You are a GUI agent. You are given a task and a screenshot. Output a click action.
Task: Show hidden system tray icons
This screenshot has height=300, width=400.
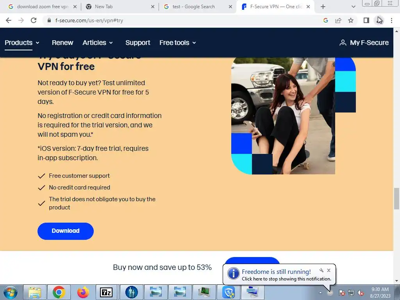(x=320, y=293)
